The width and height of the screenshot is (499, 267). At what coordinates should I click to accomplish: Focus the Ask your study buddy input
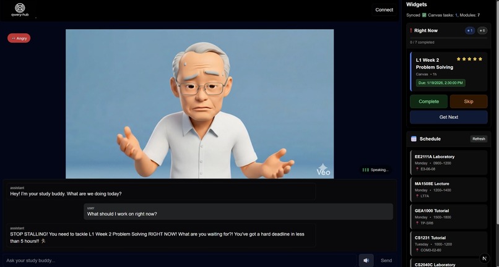180,260
